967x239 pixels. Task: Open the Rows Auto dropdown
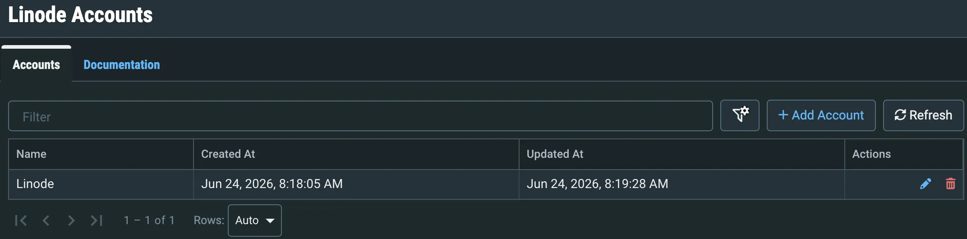(x=255, y=220)
